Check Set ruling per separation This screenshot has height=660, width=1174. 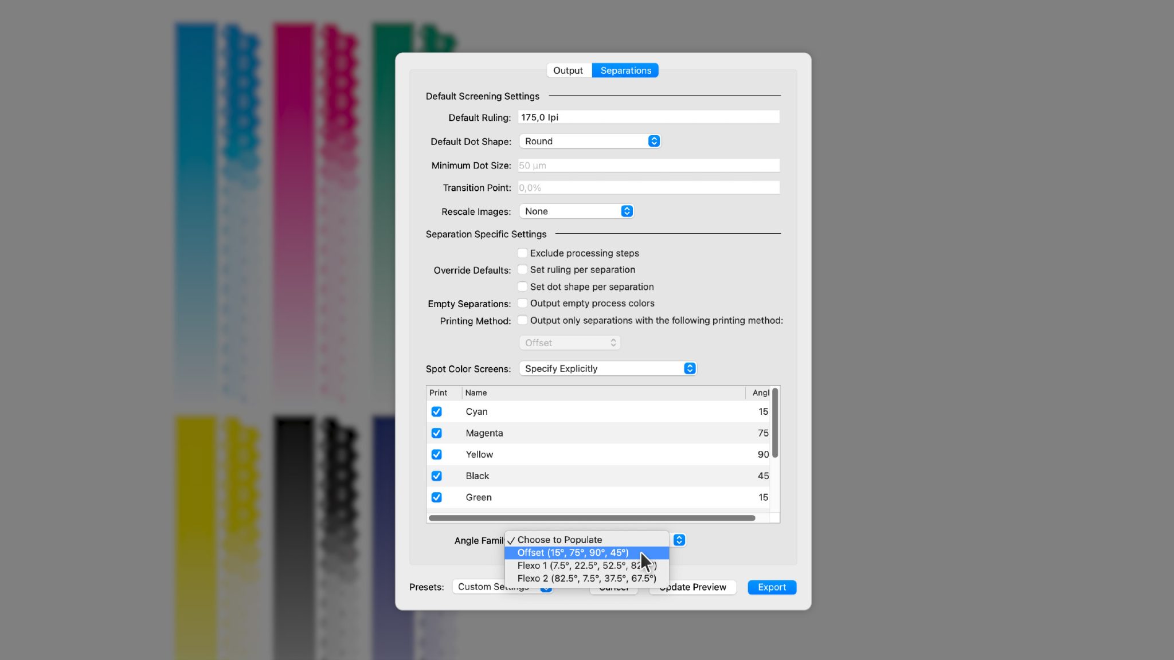(x=522, y=270)
